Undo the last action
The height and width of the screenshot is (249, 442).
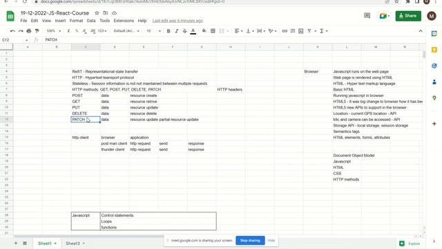pos(12,31)
